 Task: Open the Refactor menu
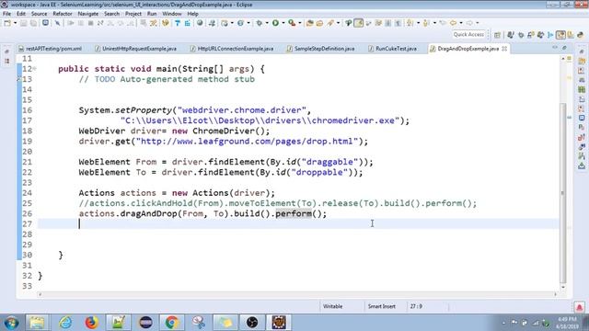click(x=63, y=14)
